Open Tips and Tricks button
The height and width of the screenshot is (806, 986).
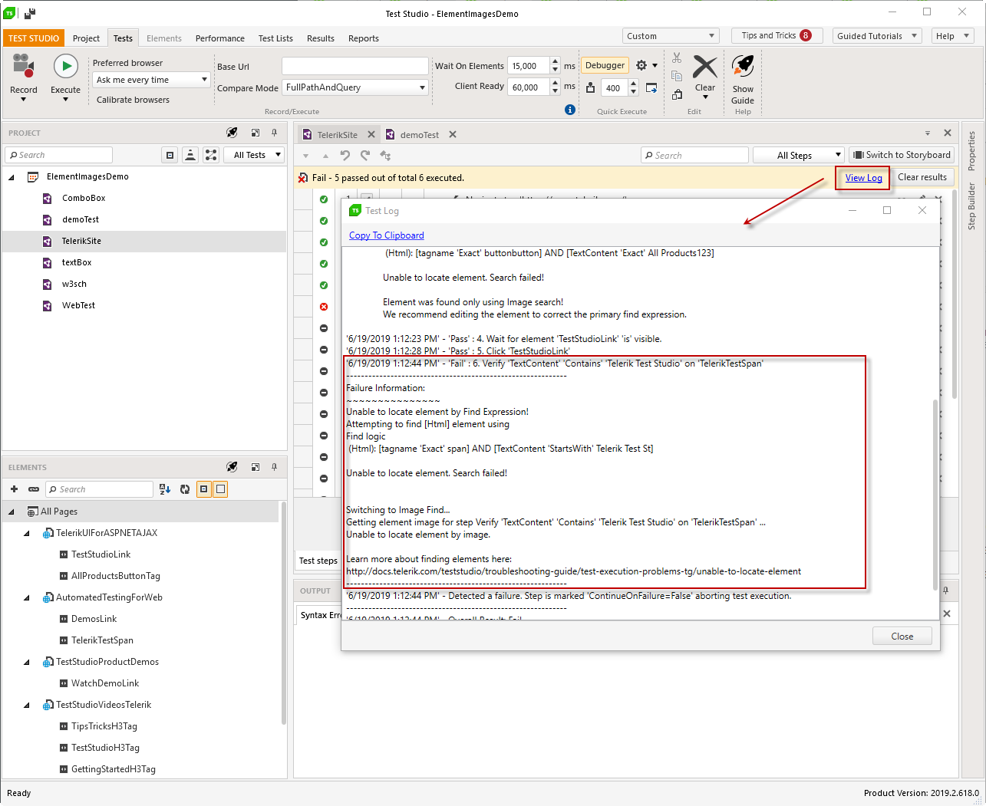(x=777, y=35)
